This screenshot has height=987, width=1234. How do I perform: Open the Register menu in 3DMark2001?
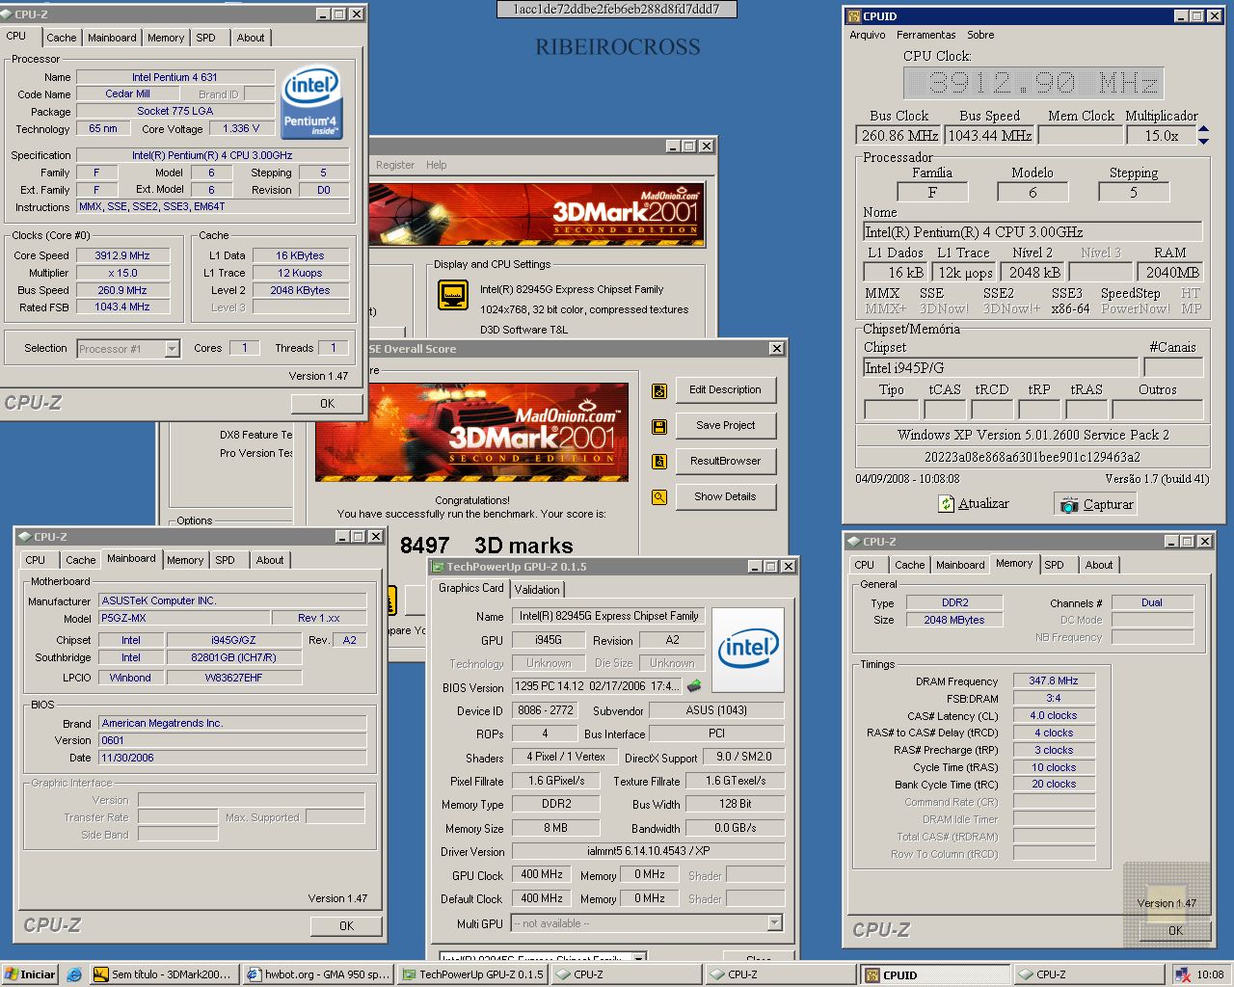point(395,165)
